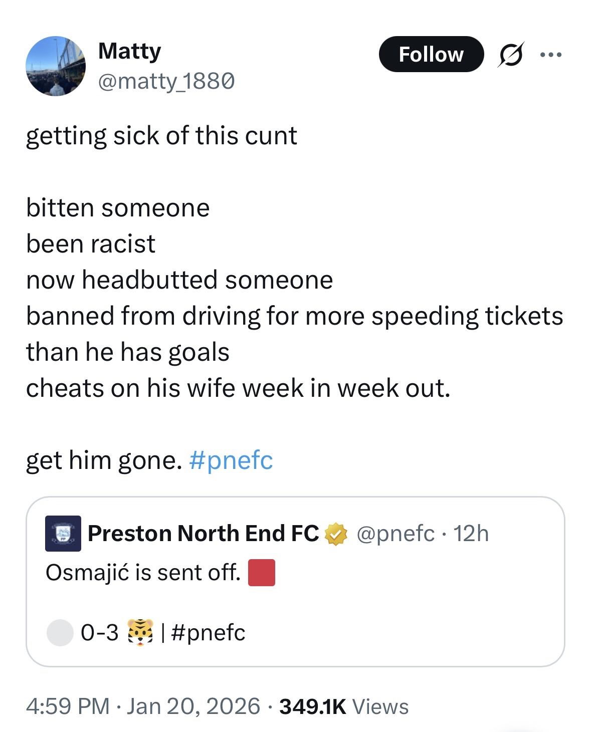Open Preston North End FC account name
The image size is (591, 732).
[x=203, y=534]
